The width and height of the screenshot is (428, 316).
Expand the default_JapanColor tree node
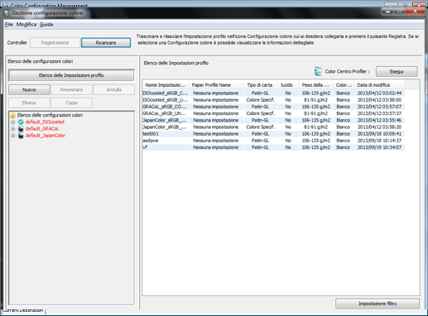pyautogui.click(x=12, y=136)
